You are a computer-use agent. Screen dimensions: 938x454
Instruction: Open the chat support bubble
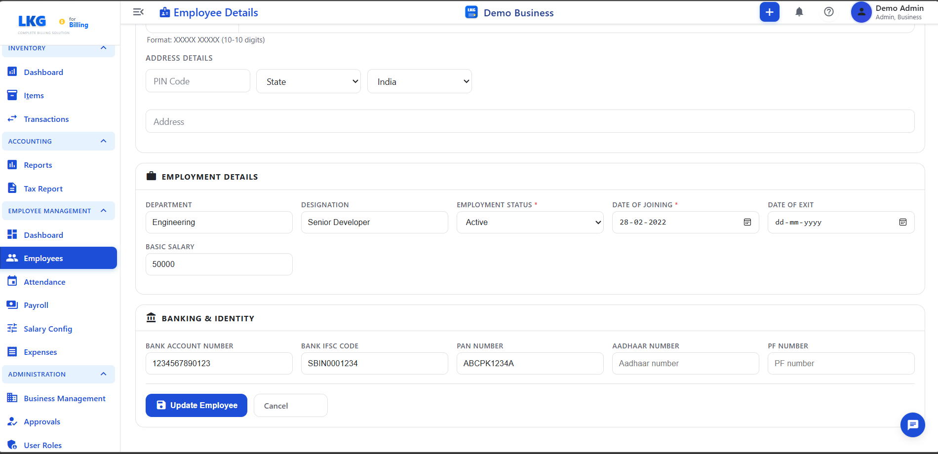tap(912, 424)
